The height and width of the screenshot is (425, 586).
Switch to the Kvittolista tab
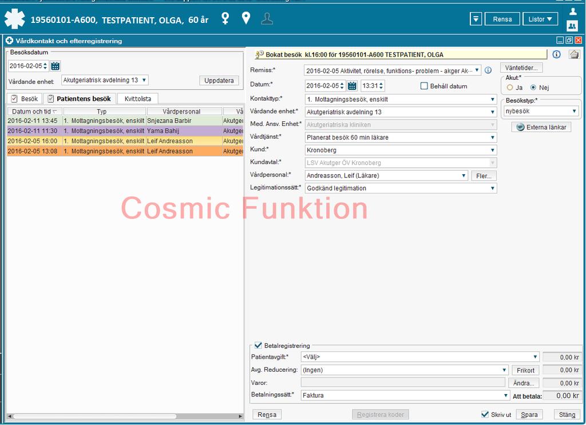pos(137,99)
